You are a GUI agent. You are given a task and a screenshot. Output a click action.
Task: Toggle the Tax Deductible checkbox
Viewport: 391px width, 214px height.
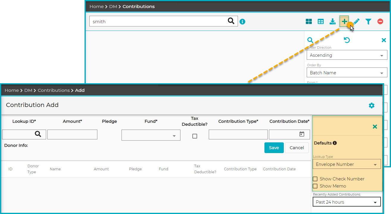pyautogui.click(x=195, y=136)
